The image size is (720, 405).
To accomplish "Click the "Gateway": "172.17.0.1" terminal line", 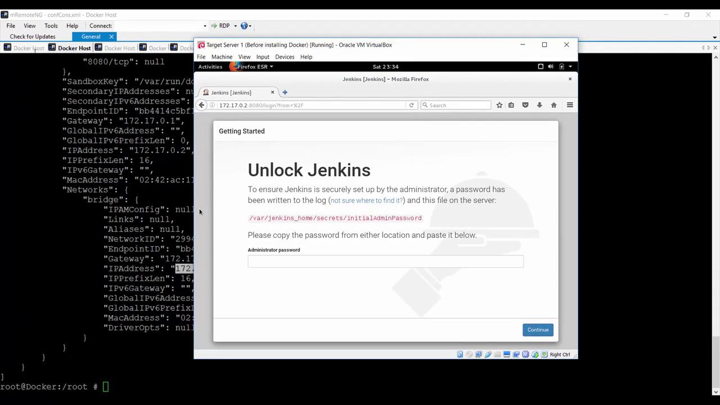I will coord(123,121).
